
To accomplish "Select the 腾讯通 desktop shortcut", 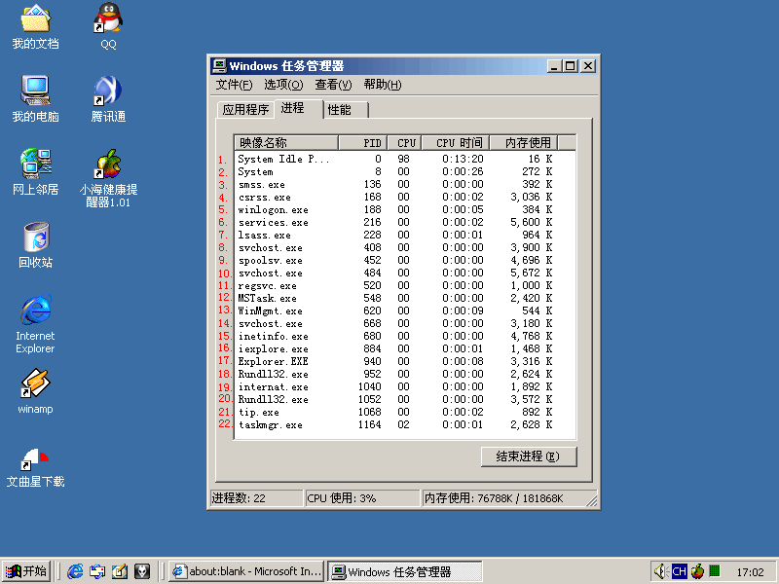I will (108, 99).
